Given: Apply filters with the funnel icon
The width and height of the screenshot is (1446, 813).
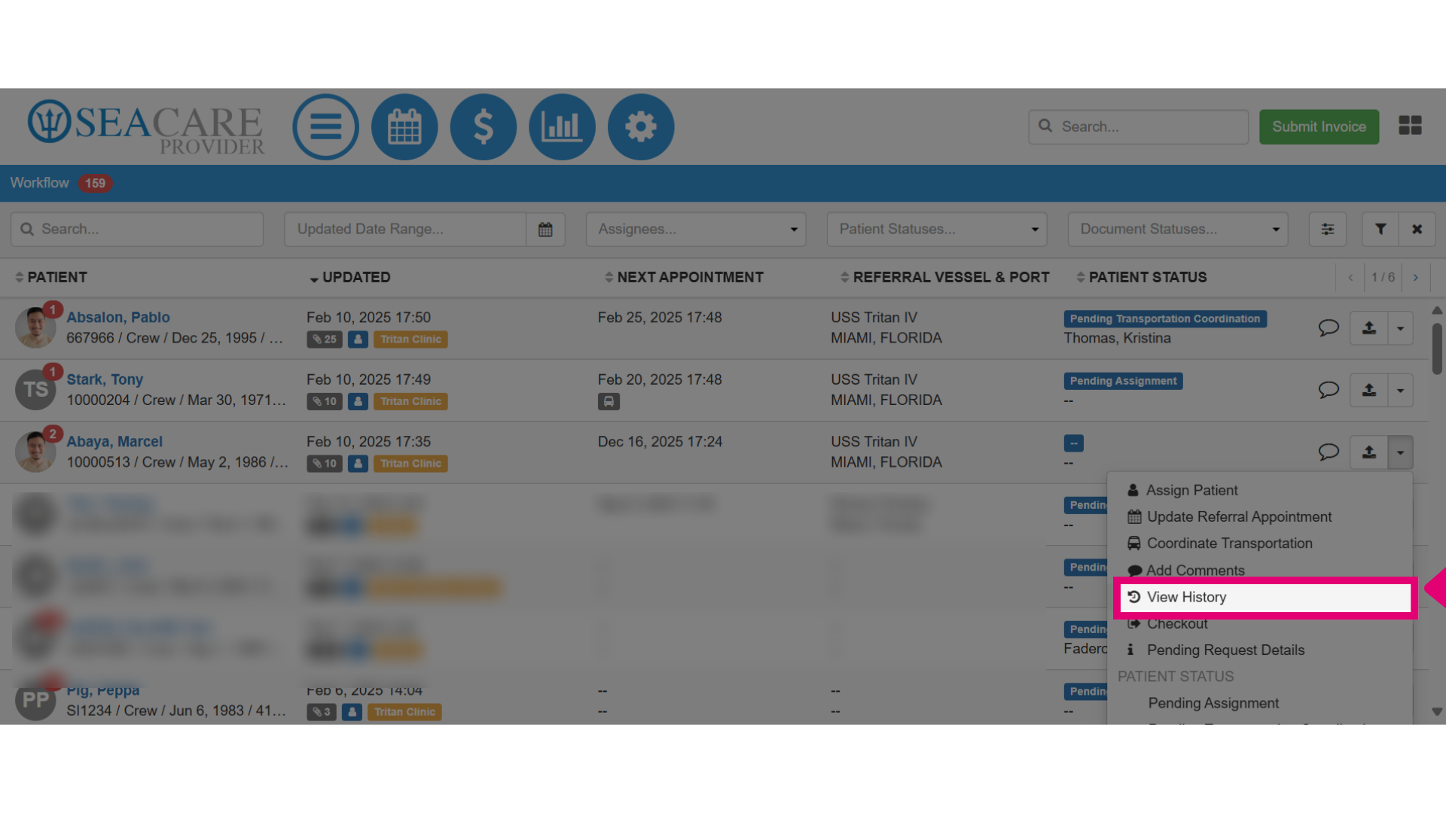Looking at the screenshot, I should click(1380, 229).
